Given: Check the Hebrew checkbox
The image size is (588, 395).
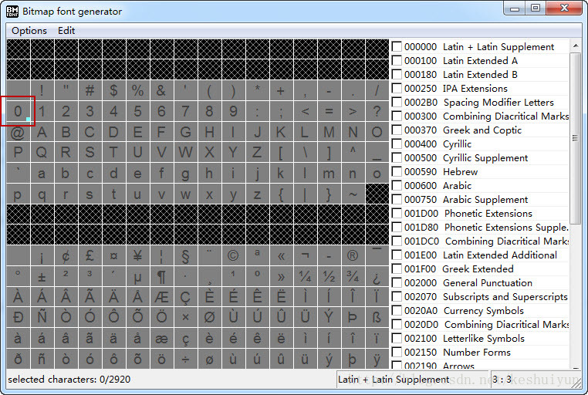Looking at the screenshot, I should 397,171.
